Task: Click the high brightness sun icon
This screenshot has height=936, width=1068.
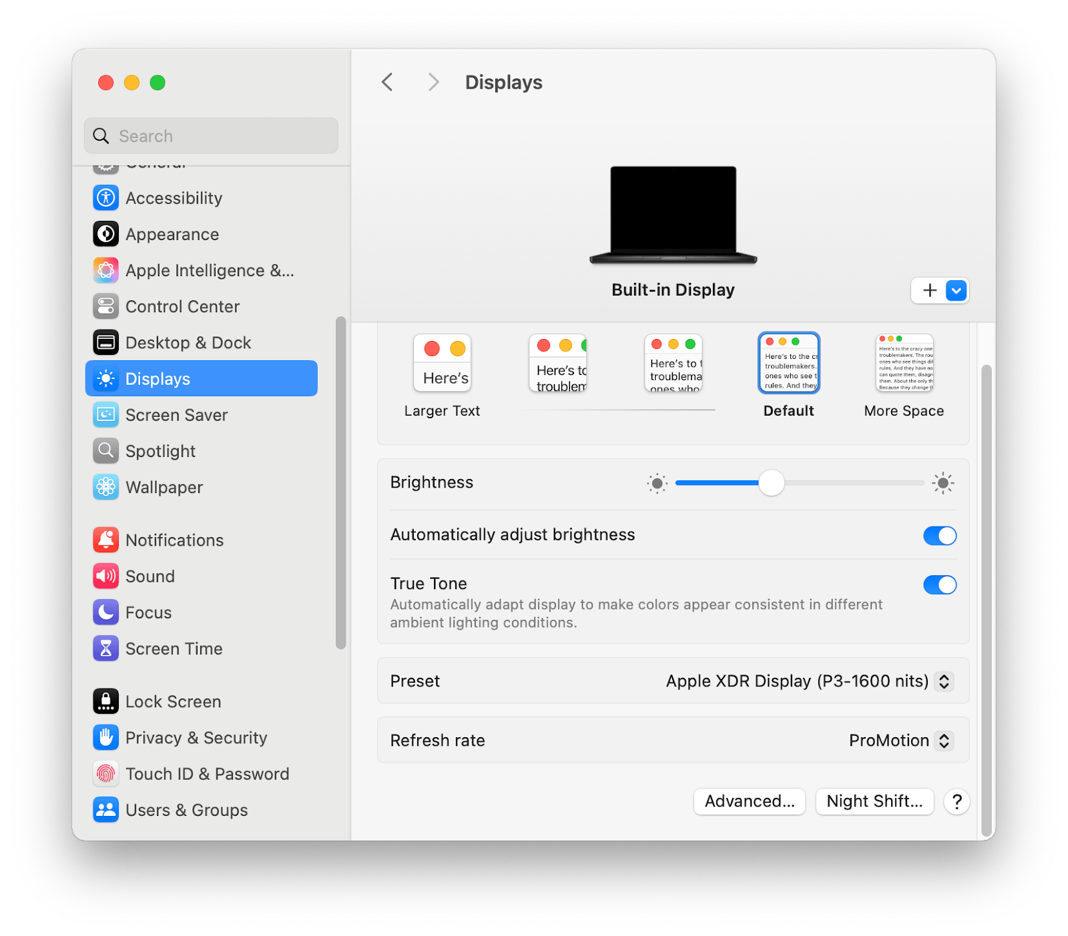Action: [x=943, y=483]
